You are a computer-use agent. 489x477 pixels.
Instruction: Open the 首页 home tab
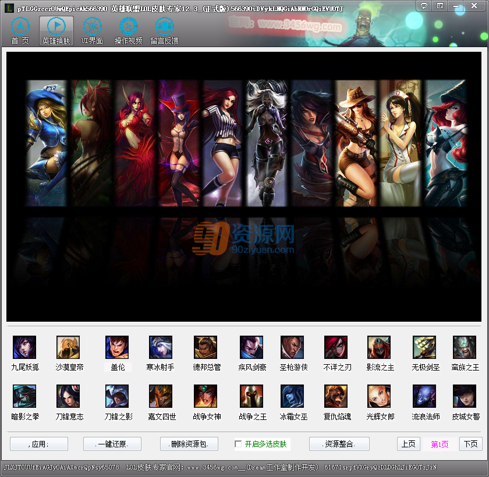[20, 31]
